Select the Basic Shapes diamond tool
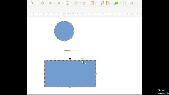Viewport: 169px width, 95px height. (42, 3)
